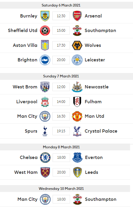Click the 12:30 Burnley vs Arsenal kickoff box
Screen dimensions: 133x213
(61, 16)
